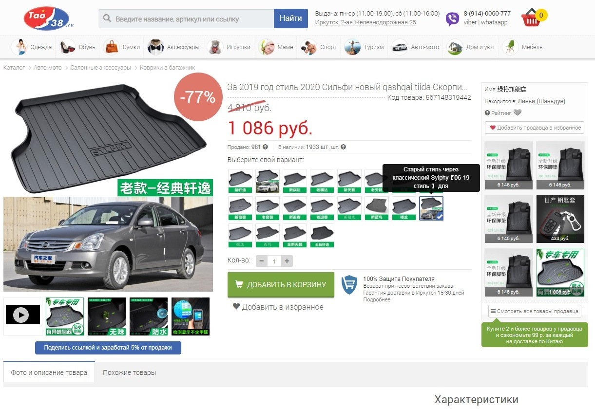Choose the 全新天籁 variant option
This screenshot has width=595, height=409.
click(295, 236)
